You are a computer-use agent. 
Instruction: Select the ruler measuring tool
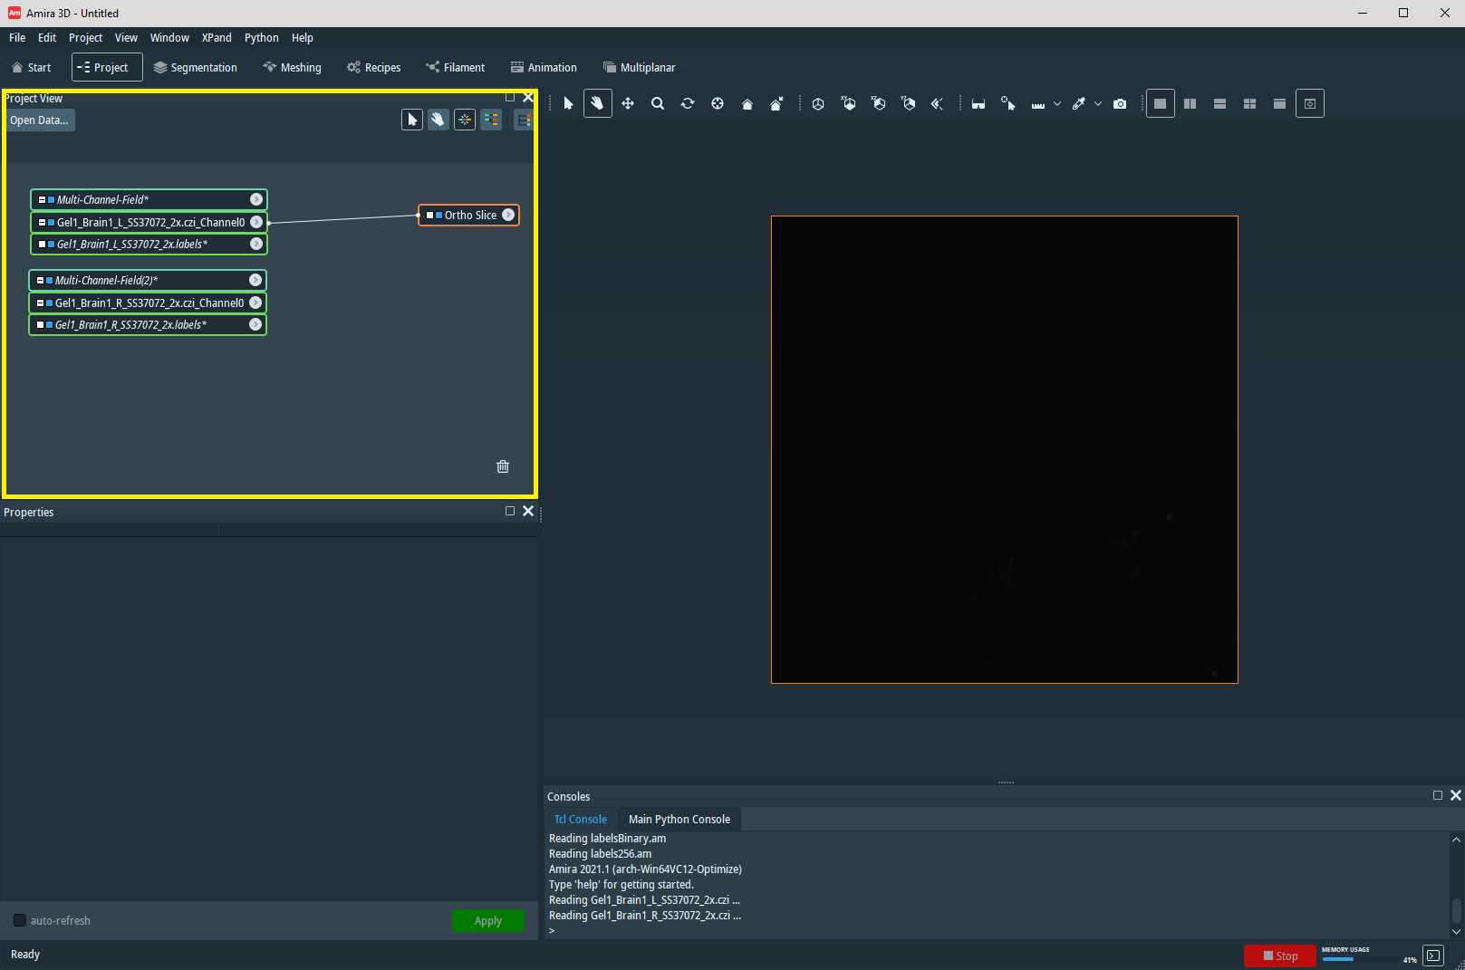coord(1038,104)
